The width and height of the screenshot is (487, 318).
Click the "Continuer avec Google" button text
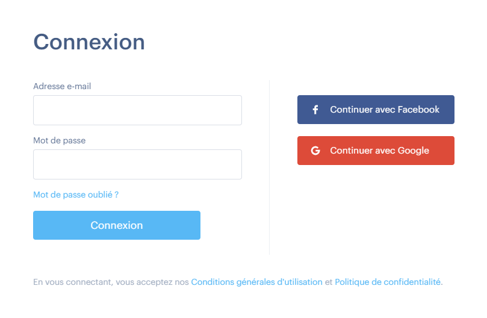point(379,151)
